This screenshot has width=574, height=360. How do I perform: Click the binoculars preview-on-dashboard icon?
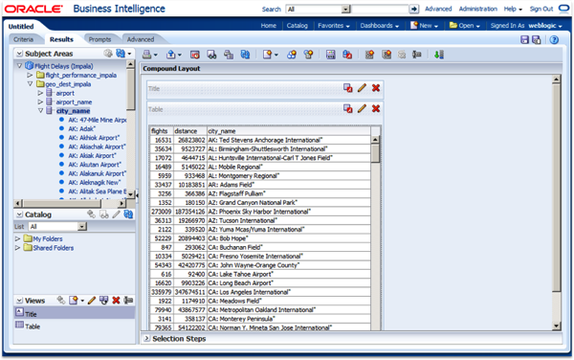point(211,55)
